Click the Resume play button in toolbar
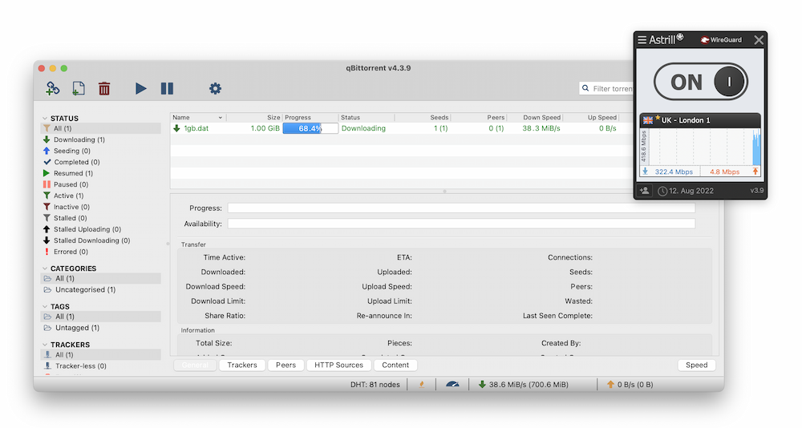 point(140,88)
